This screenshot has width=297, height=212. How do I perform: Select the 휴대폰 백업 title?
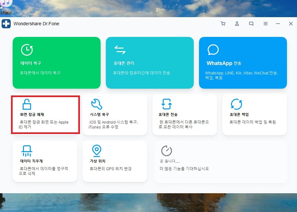239,115
